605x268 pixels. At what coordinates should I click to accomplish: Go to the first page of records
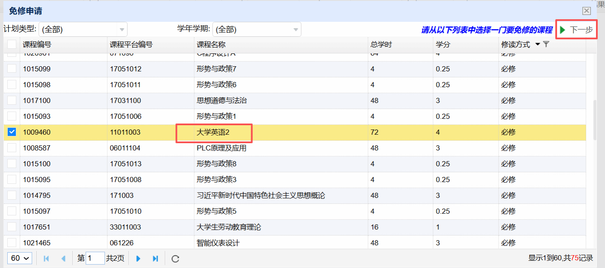click(47, 259)
